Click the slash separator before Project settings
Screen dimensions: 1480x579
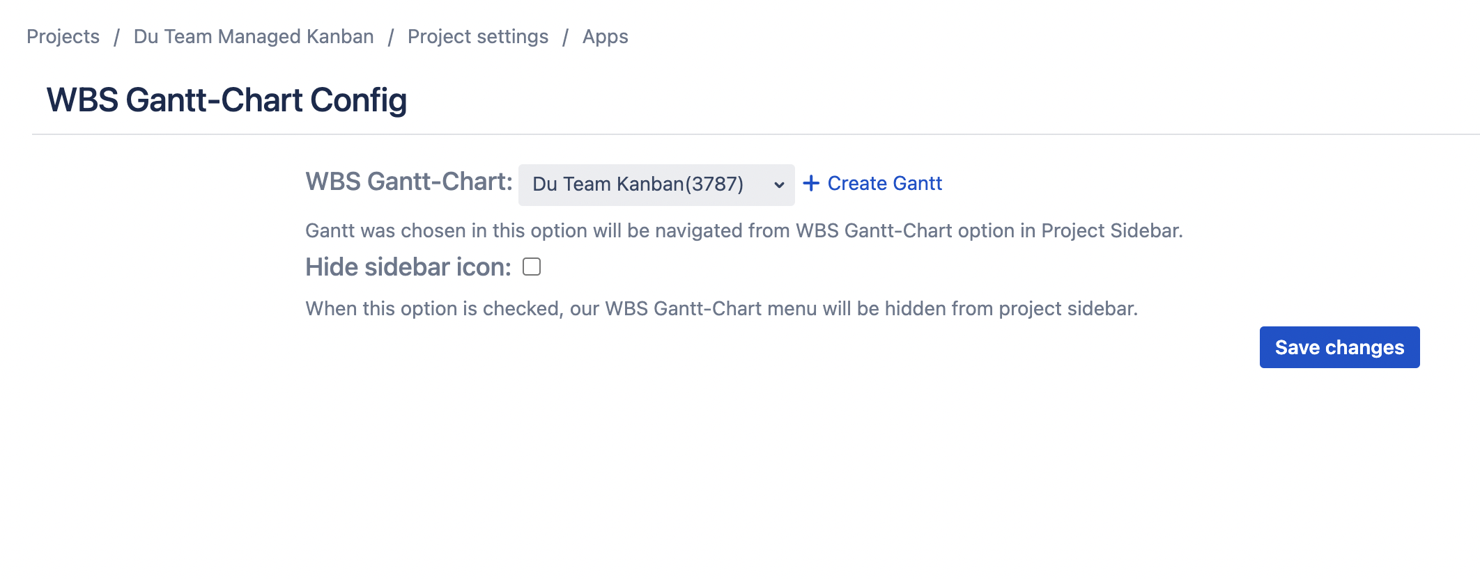tap(391, 37)
